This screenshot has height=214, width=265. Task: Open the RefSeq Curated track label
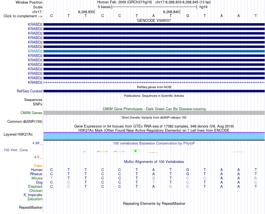30,91
